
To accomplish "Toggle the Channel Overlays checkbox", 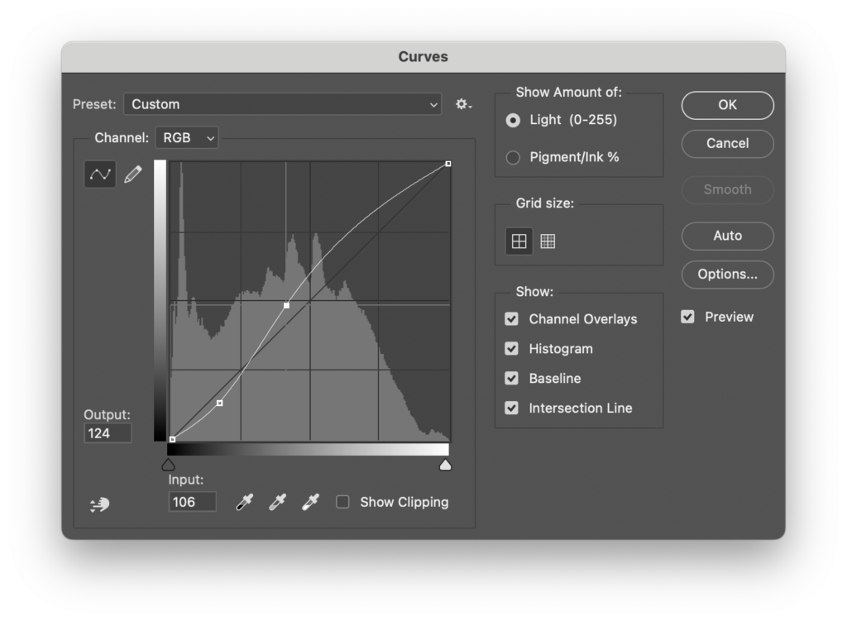I will pos(512,319).
